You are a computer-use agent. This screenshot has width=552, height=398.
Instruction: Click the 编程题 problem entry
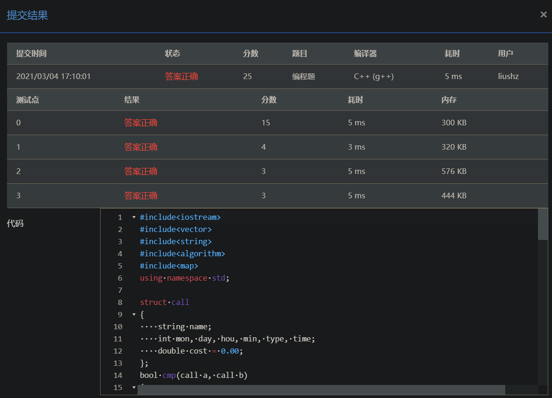point(304,76)
